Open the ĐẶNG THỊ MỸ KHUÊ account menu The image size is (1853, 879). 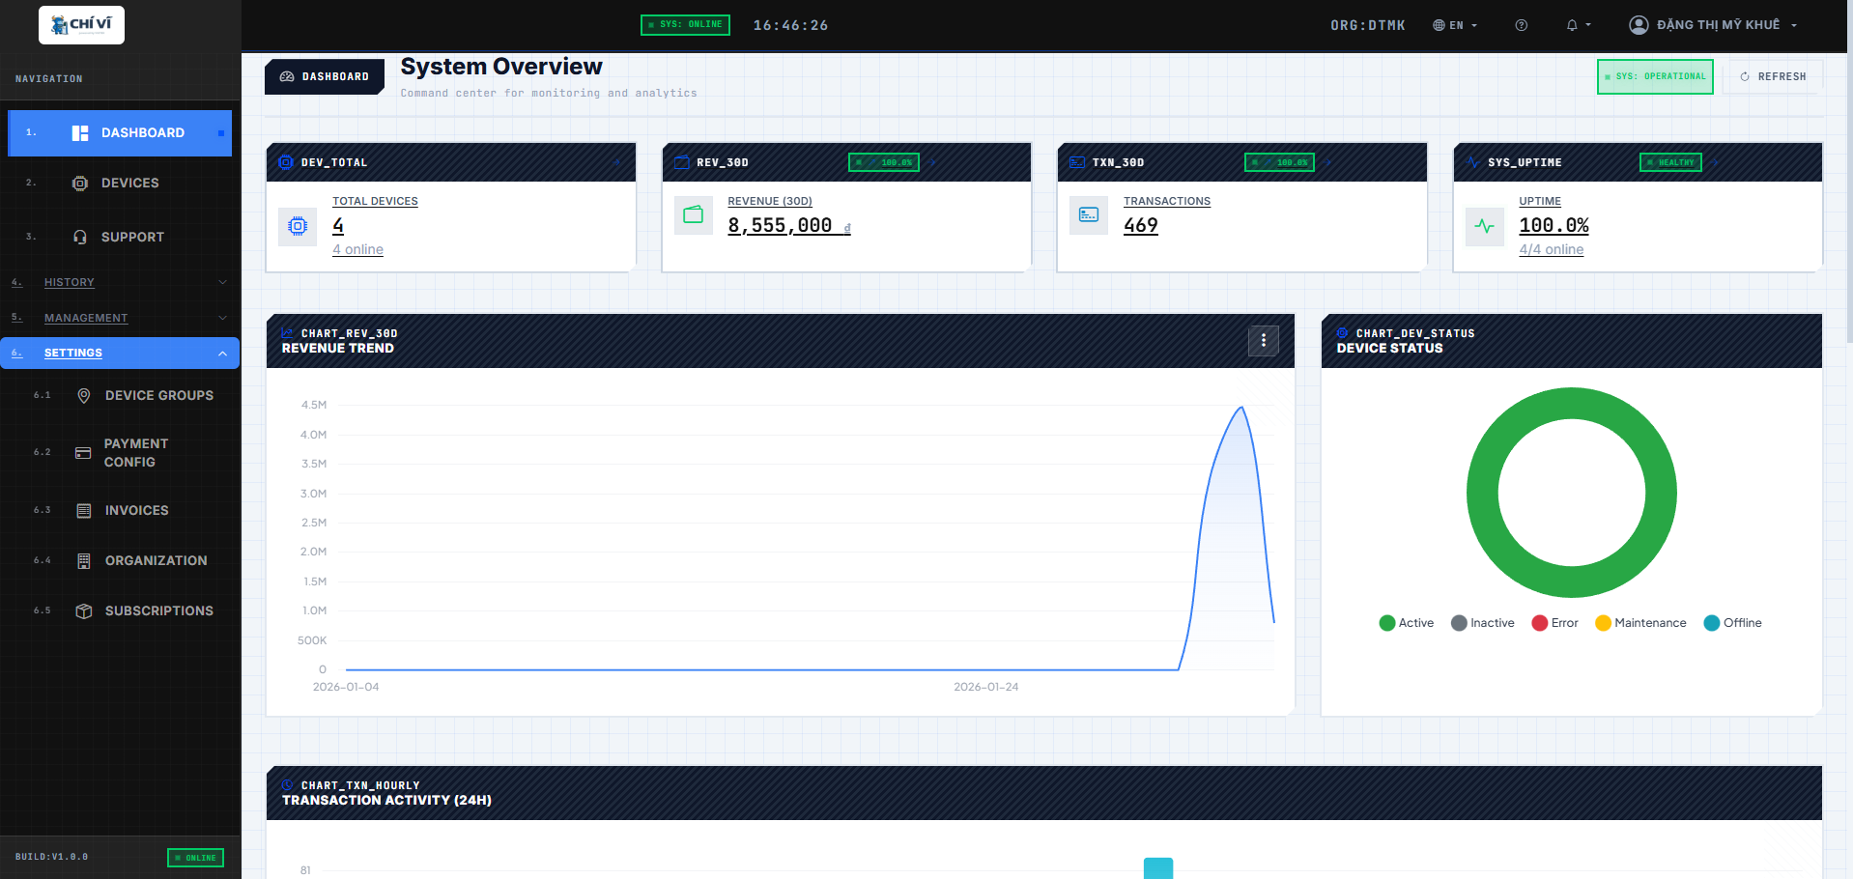click(x=1715, y=24)
